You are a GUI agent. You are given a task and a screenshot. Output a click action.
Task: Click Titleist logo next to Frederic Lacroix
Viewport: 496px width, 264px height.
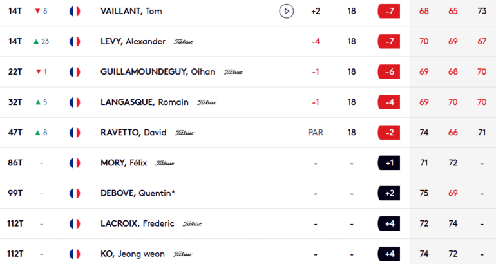point(192,224)
